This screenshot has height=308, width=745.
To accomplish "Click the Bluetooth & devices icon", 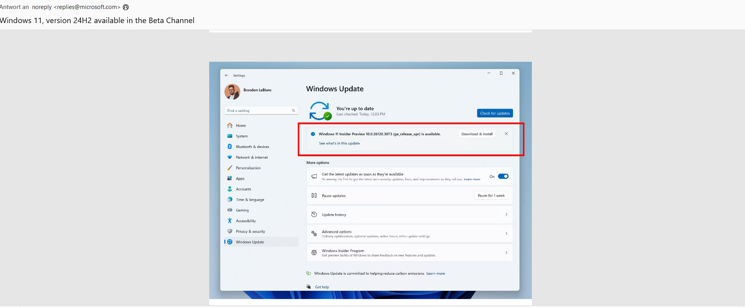I will (230, 147).
